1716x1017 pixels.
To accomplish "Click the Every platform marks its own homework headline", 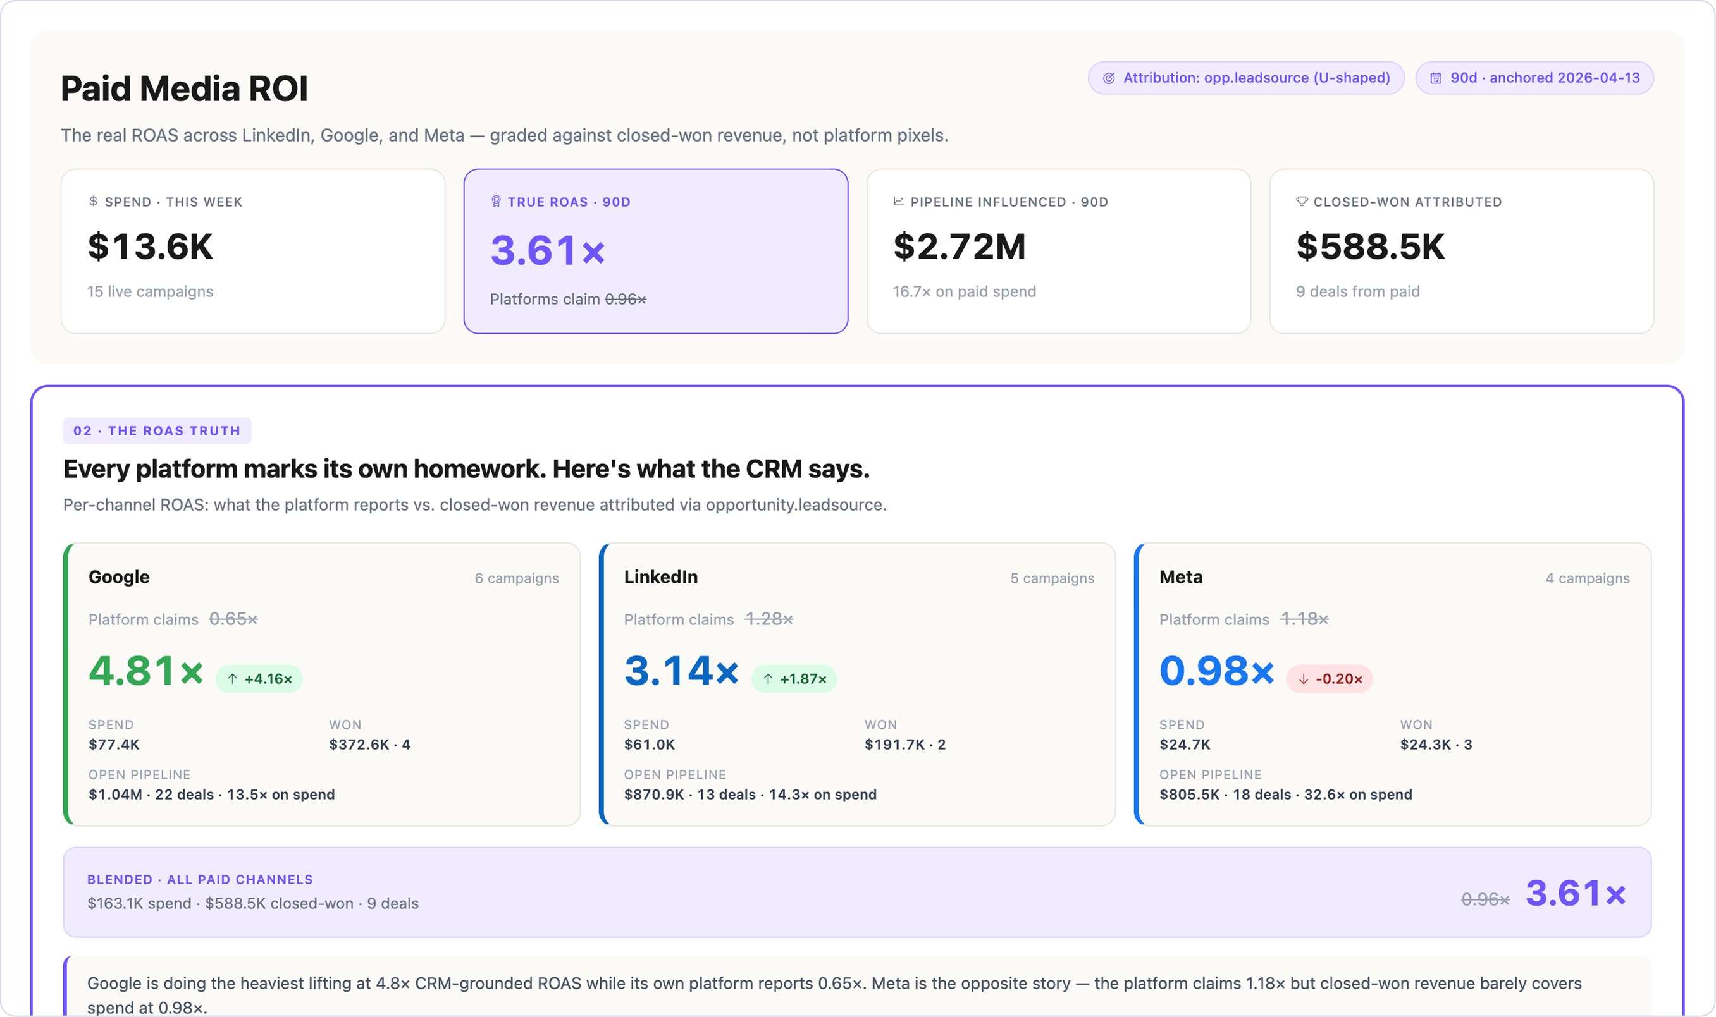I will 466,470.
